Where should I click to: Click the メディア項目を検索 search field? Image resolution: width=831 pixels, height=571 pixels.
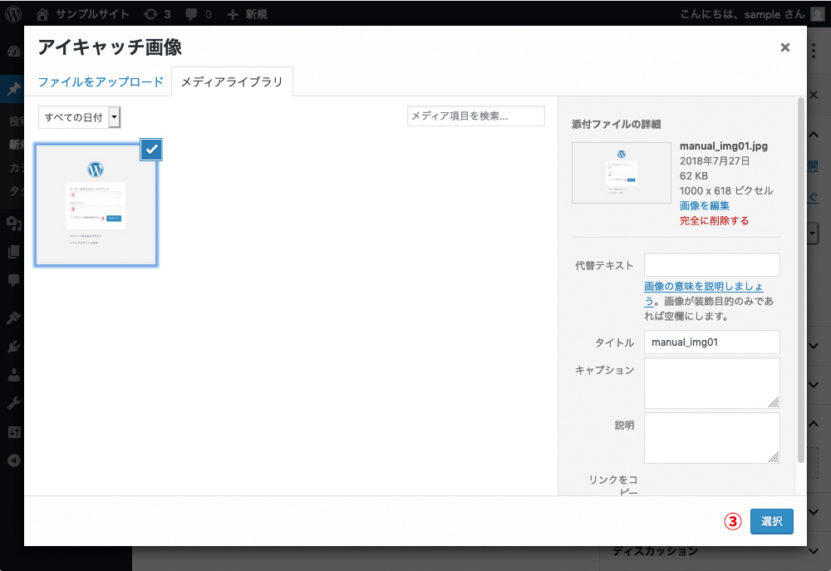click(x=475, y=116)
